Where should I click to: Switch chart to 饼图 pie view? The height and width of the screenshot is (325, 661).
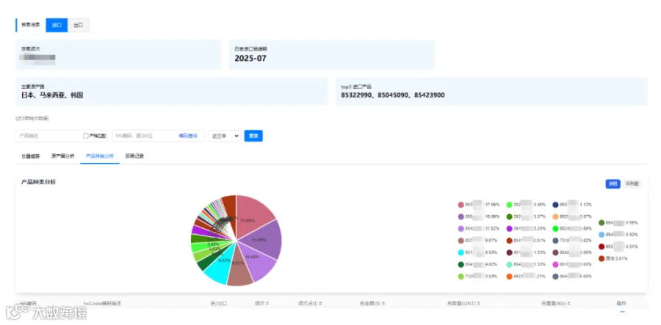pyautogui.click(x=613, y=184)
